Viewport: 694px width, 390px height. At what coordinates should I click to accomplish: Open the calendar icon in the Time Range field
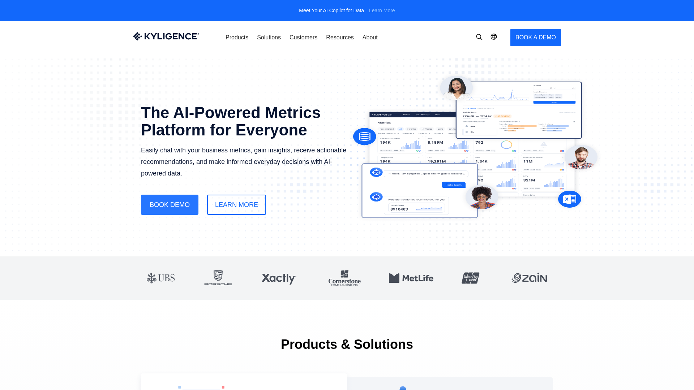pyautogui.click(x=551, y=88)
